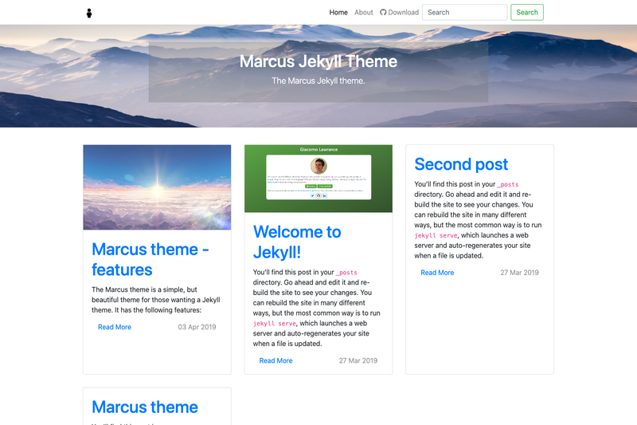Click 'jekyll serve' code in Second post

point(436,235)
